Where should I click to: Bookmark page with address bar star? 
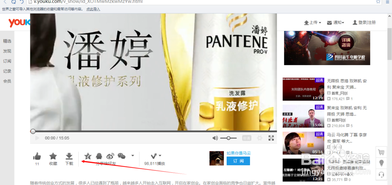click(x=378, y=2)
